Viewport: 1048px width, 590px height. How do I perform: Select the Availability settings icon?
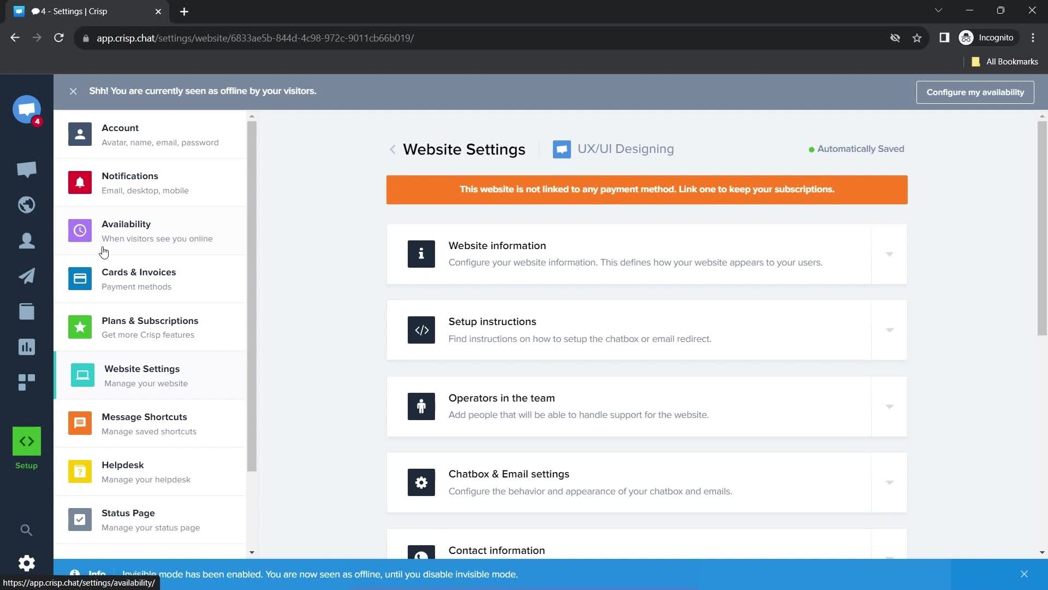click(x=80, y=231)
